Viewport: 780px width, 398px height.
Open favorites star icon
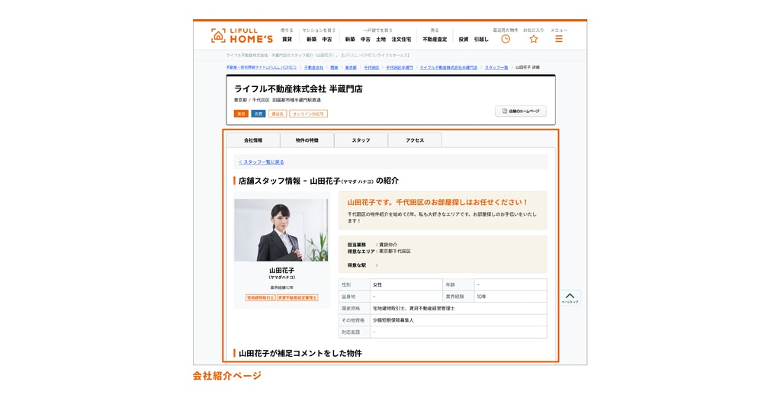coord(533,39)
